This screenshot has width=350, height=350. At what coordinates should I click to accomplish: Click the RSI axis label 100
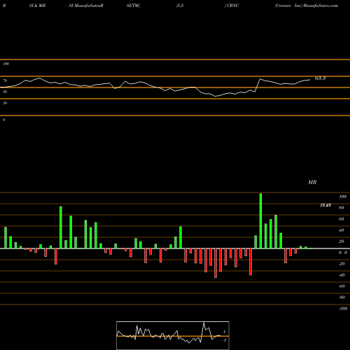[x=6, y=64]
